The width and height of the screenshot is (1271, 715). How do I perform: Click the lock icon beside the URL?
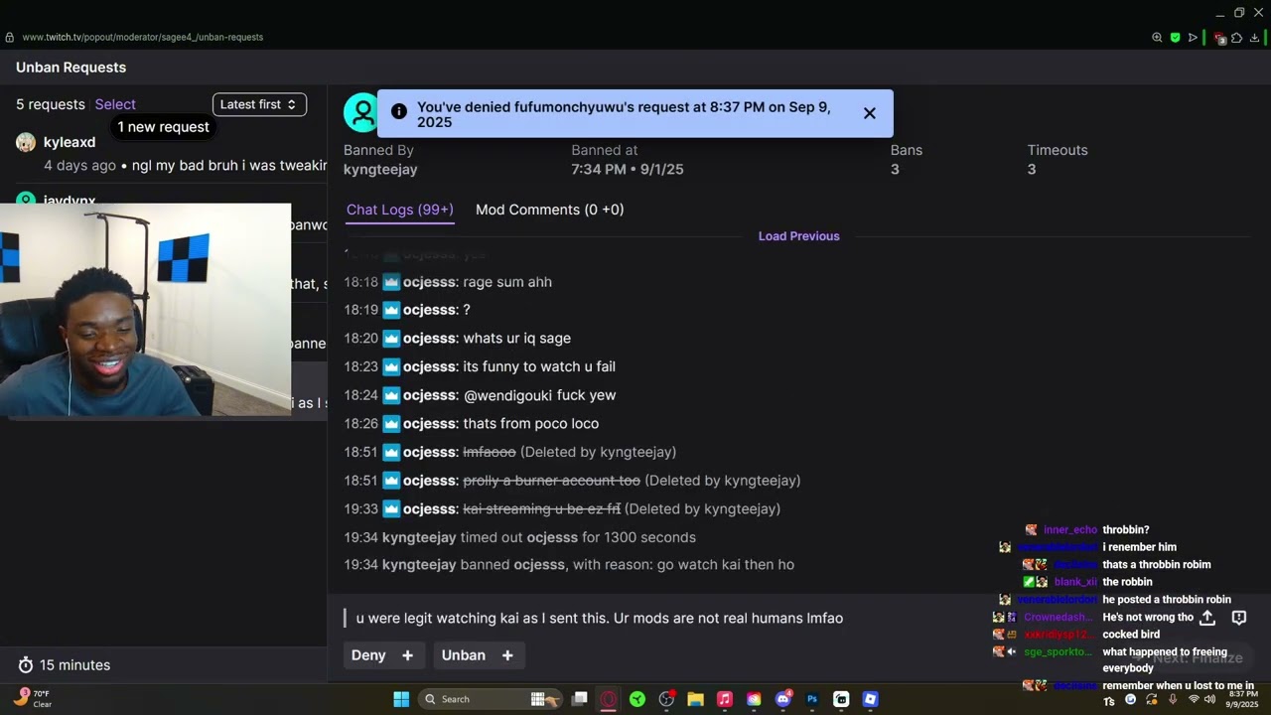(10, 38)
